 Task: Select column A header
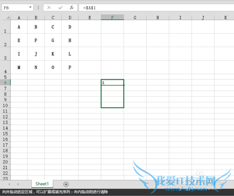[x=19, y=17]
